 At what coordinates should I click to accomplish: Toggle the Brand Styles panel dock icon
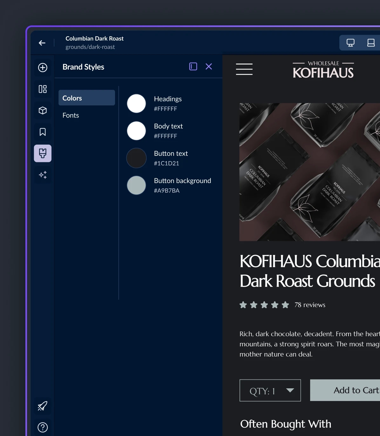(x=193, y=66)
